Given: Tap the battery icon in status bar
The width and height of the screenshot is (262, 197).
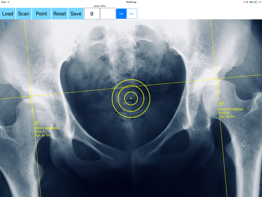Looking at the screenshot, I should 257,2.
